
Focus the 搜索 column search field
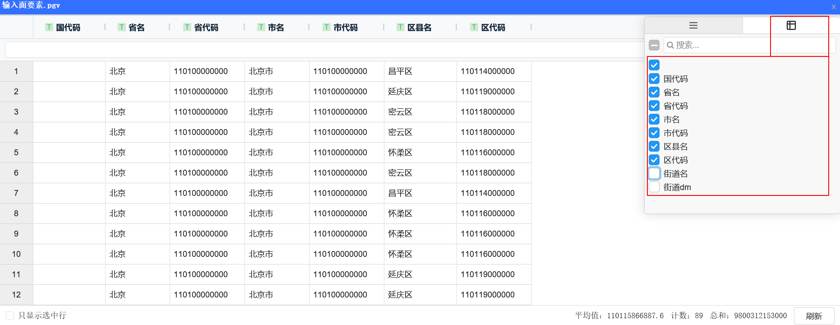pos(722,45)
